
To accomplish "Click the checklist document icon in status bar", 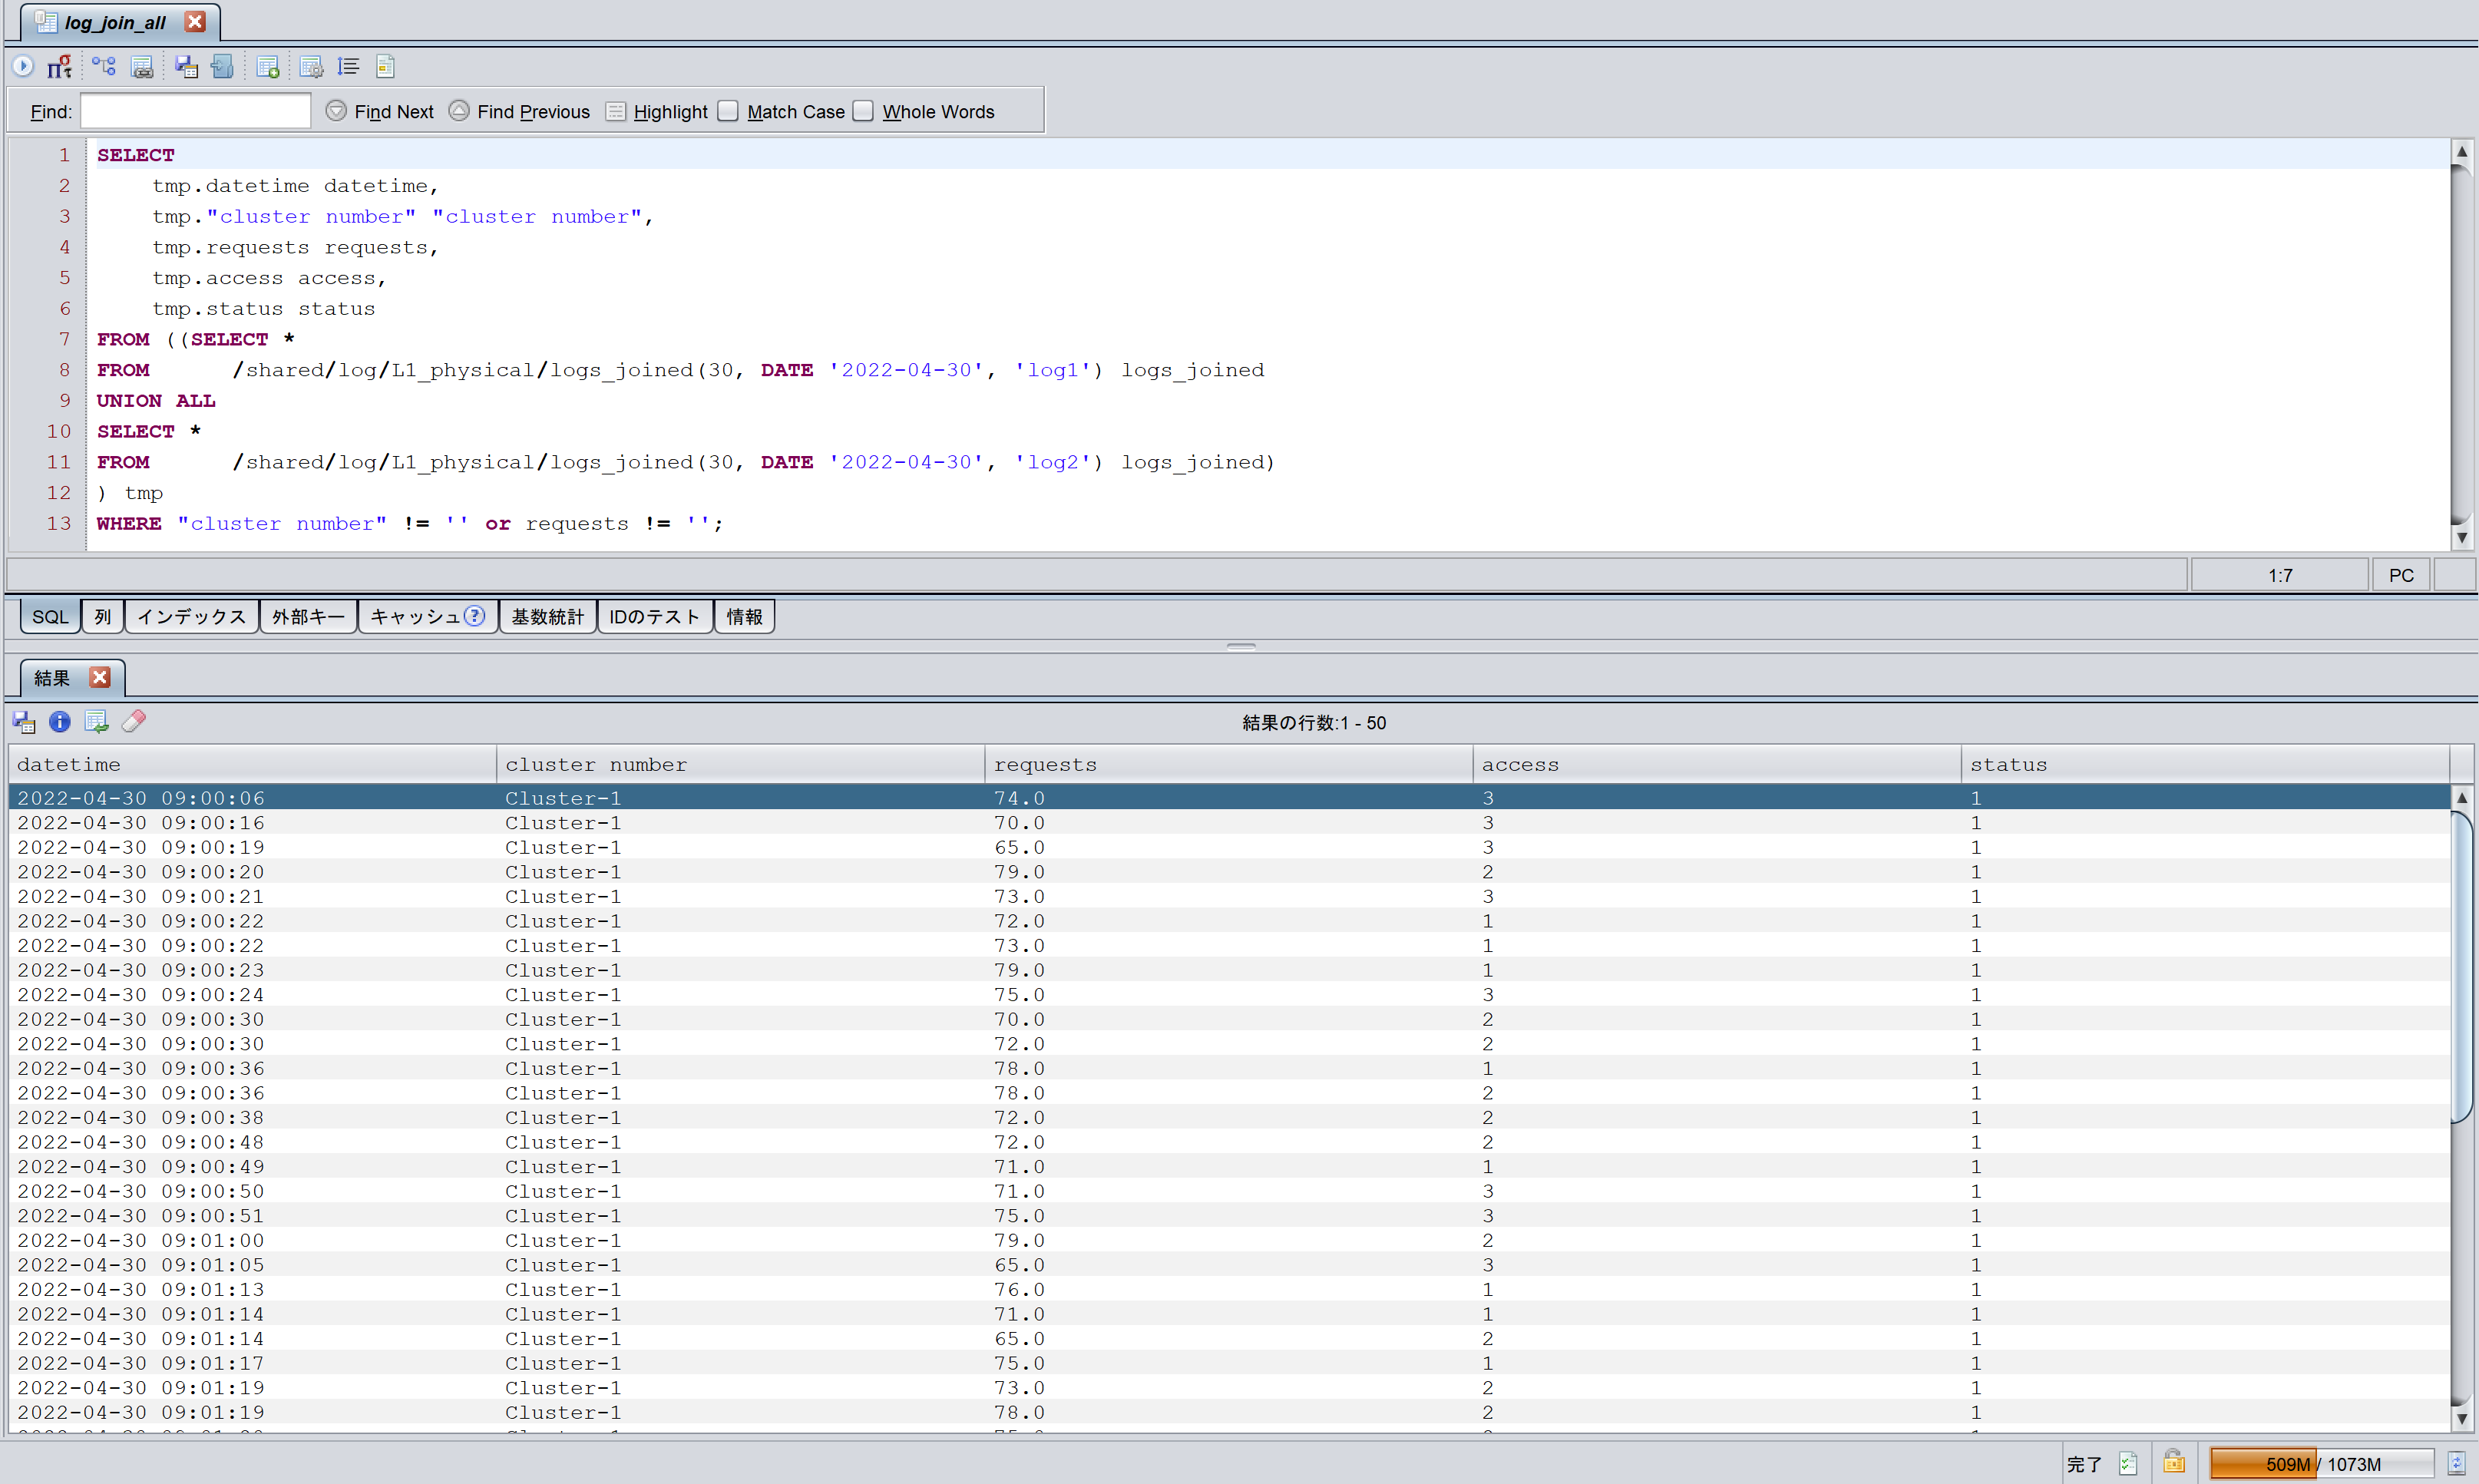I will [2128, 1463].
